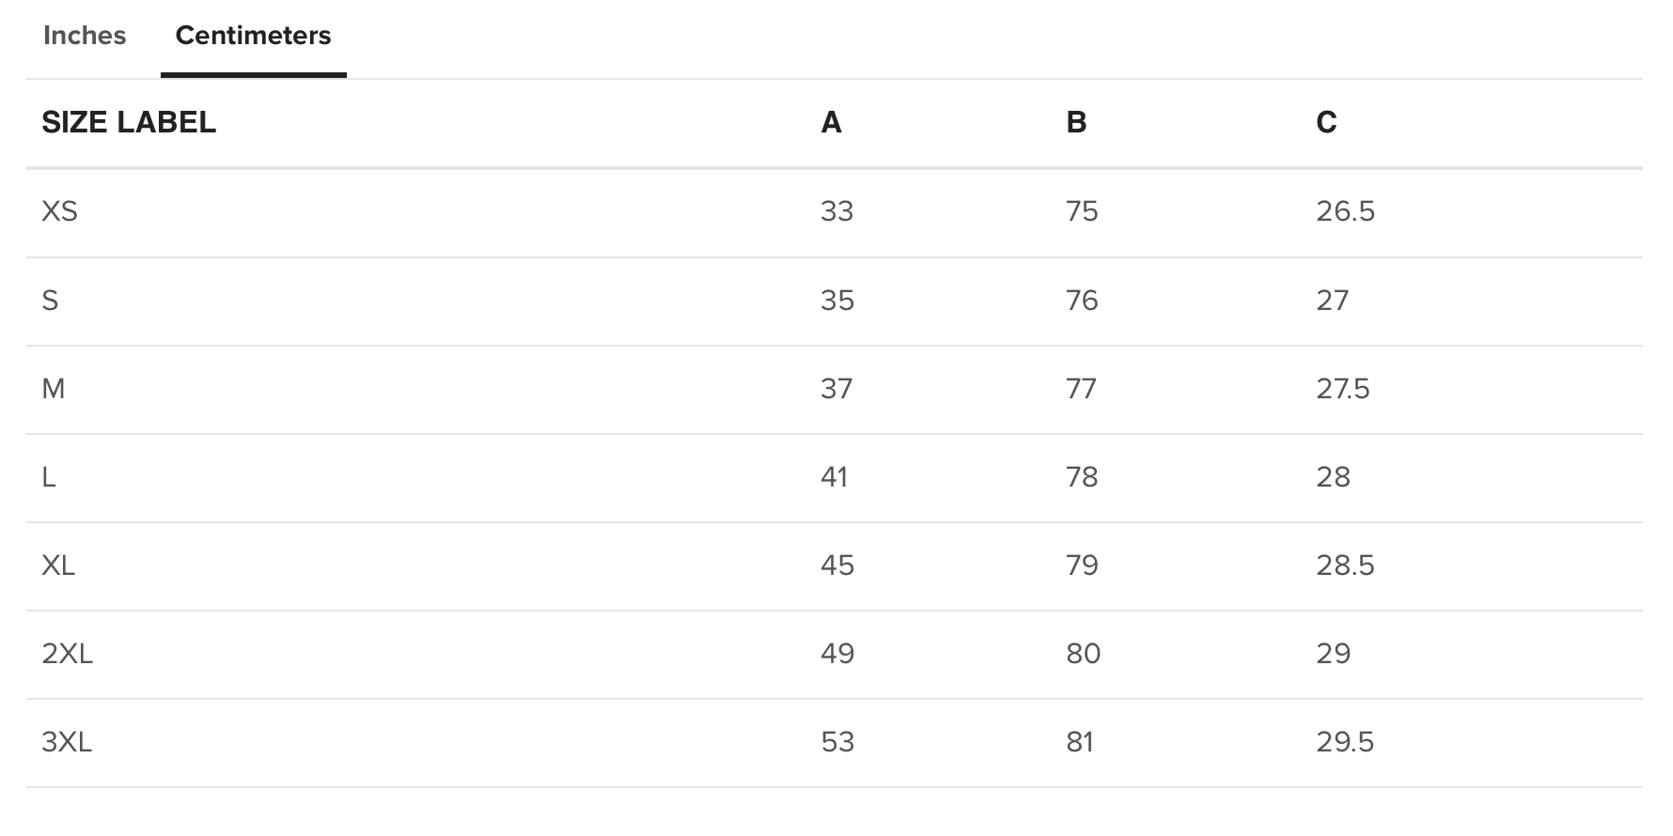Click column header B

(x=1076, y=122)
